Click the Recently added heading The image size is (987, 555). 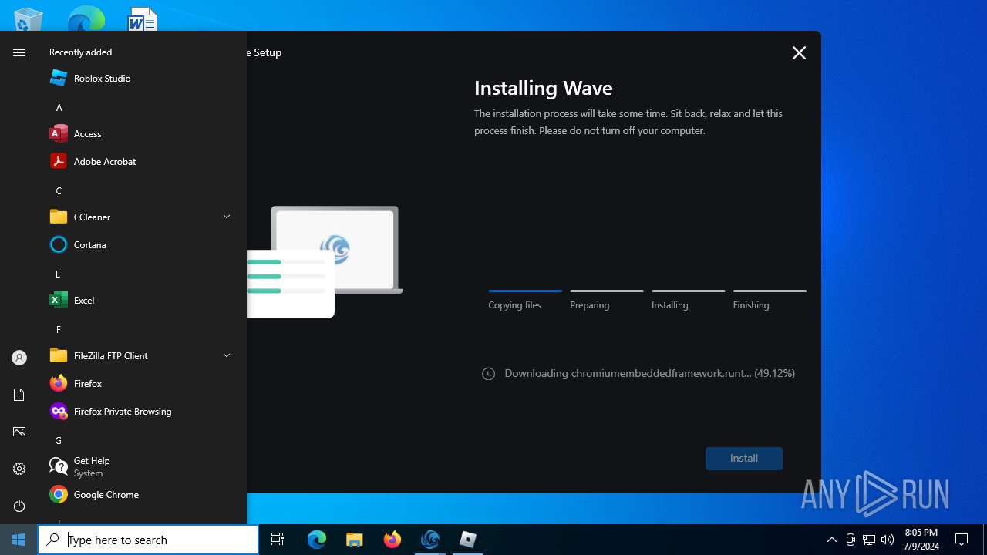point(80,52)
